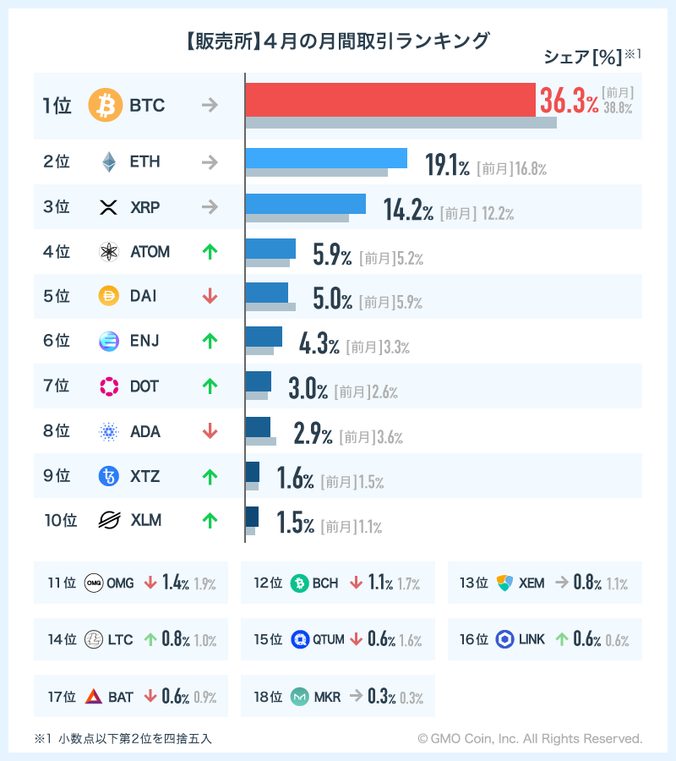
Task: Click the blue Tezos XTZ icon
Action: (x=109, y=476)
